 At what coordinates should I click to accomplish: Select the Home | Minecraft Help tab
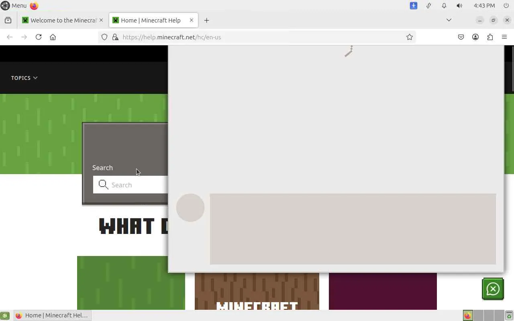[153, 20]
